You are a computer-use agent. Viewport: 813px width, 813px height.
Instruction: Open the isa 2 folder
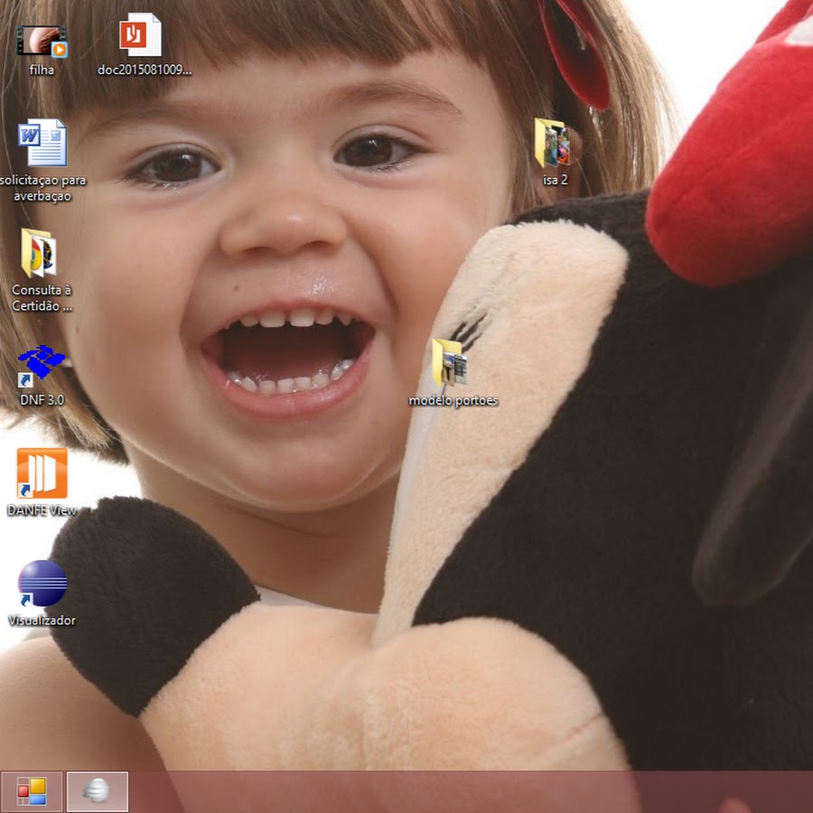[553, 143]
